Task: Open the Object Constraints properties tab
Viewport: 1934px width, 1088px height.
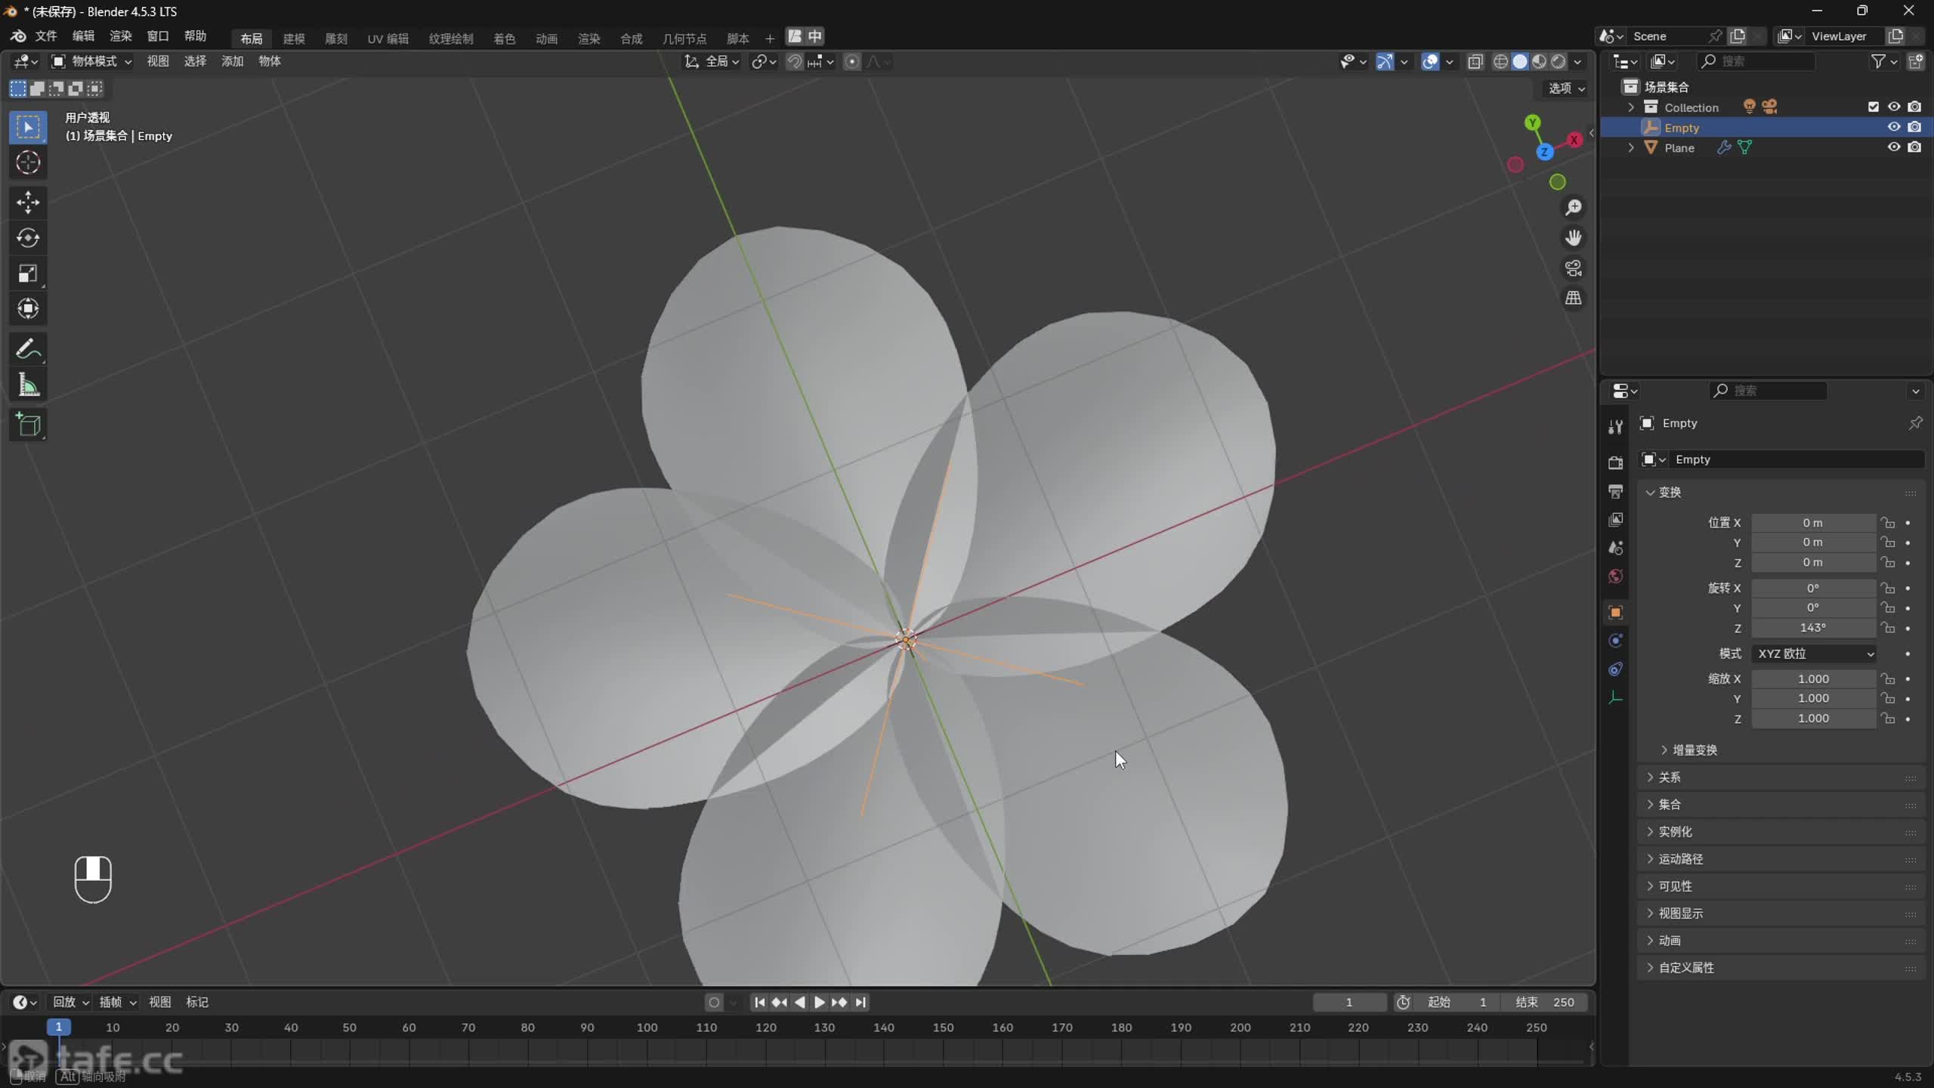Action: click(1615, 669)
